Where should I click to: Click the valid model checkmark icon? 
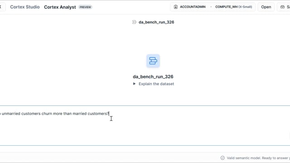(x=222, y=158)
